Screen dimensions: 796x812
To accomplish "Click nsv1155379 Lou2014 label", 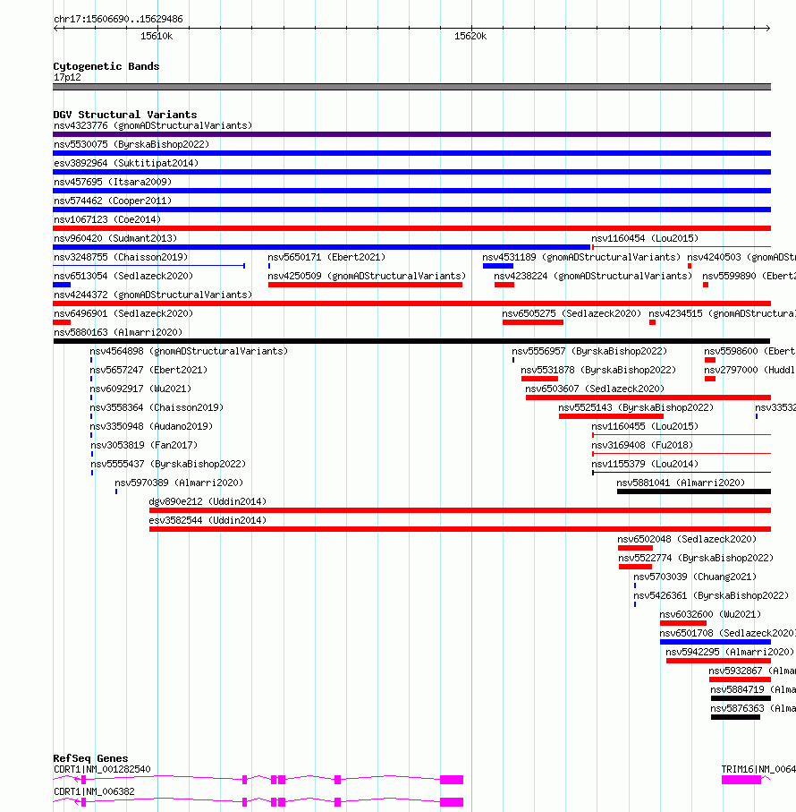I will [645, 464].
